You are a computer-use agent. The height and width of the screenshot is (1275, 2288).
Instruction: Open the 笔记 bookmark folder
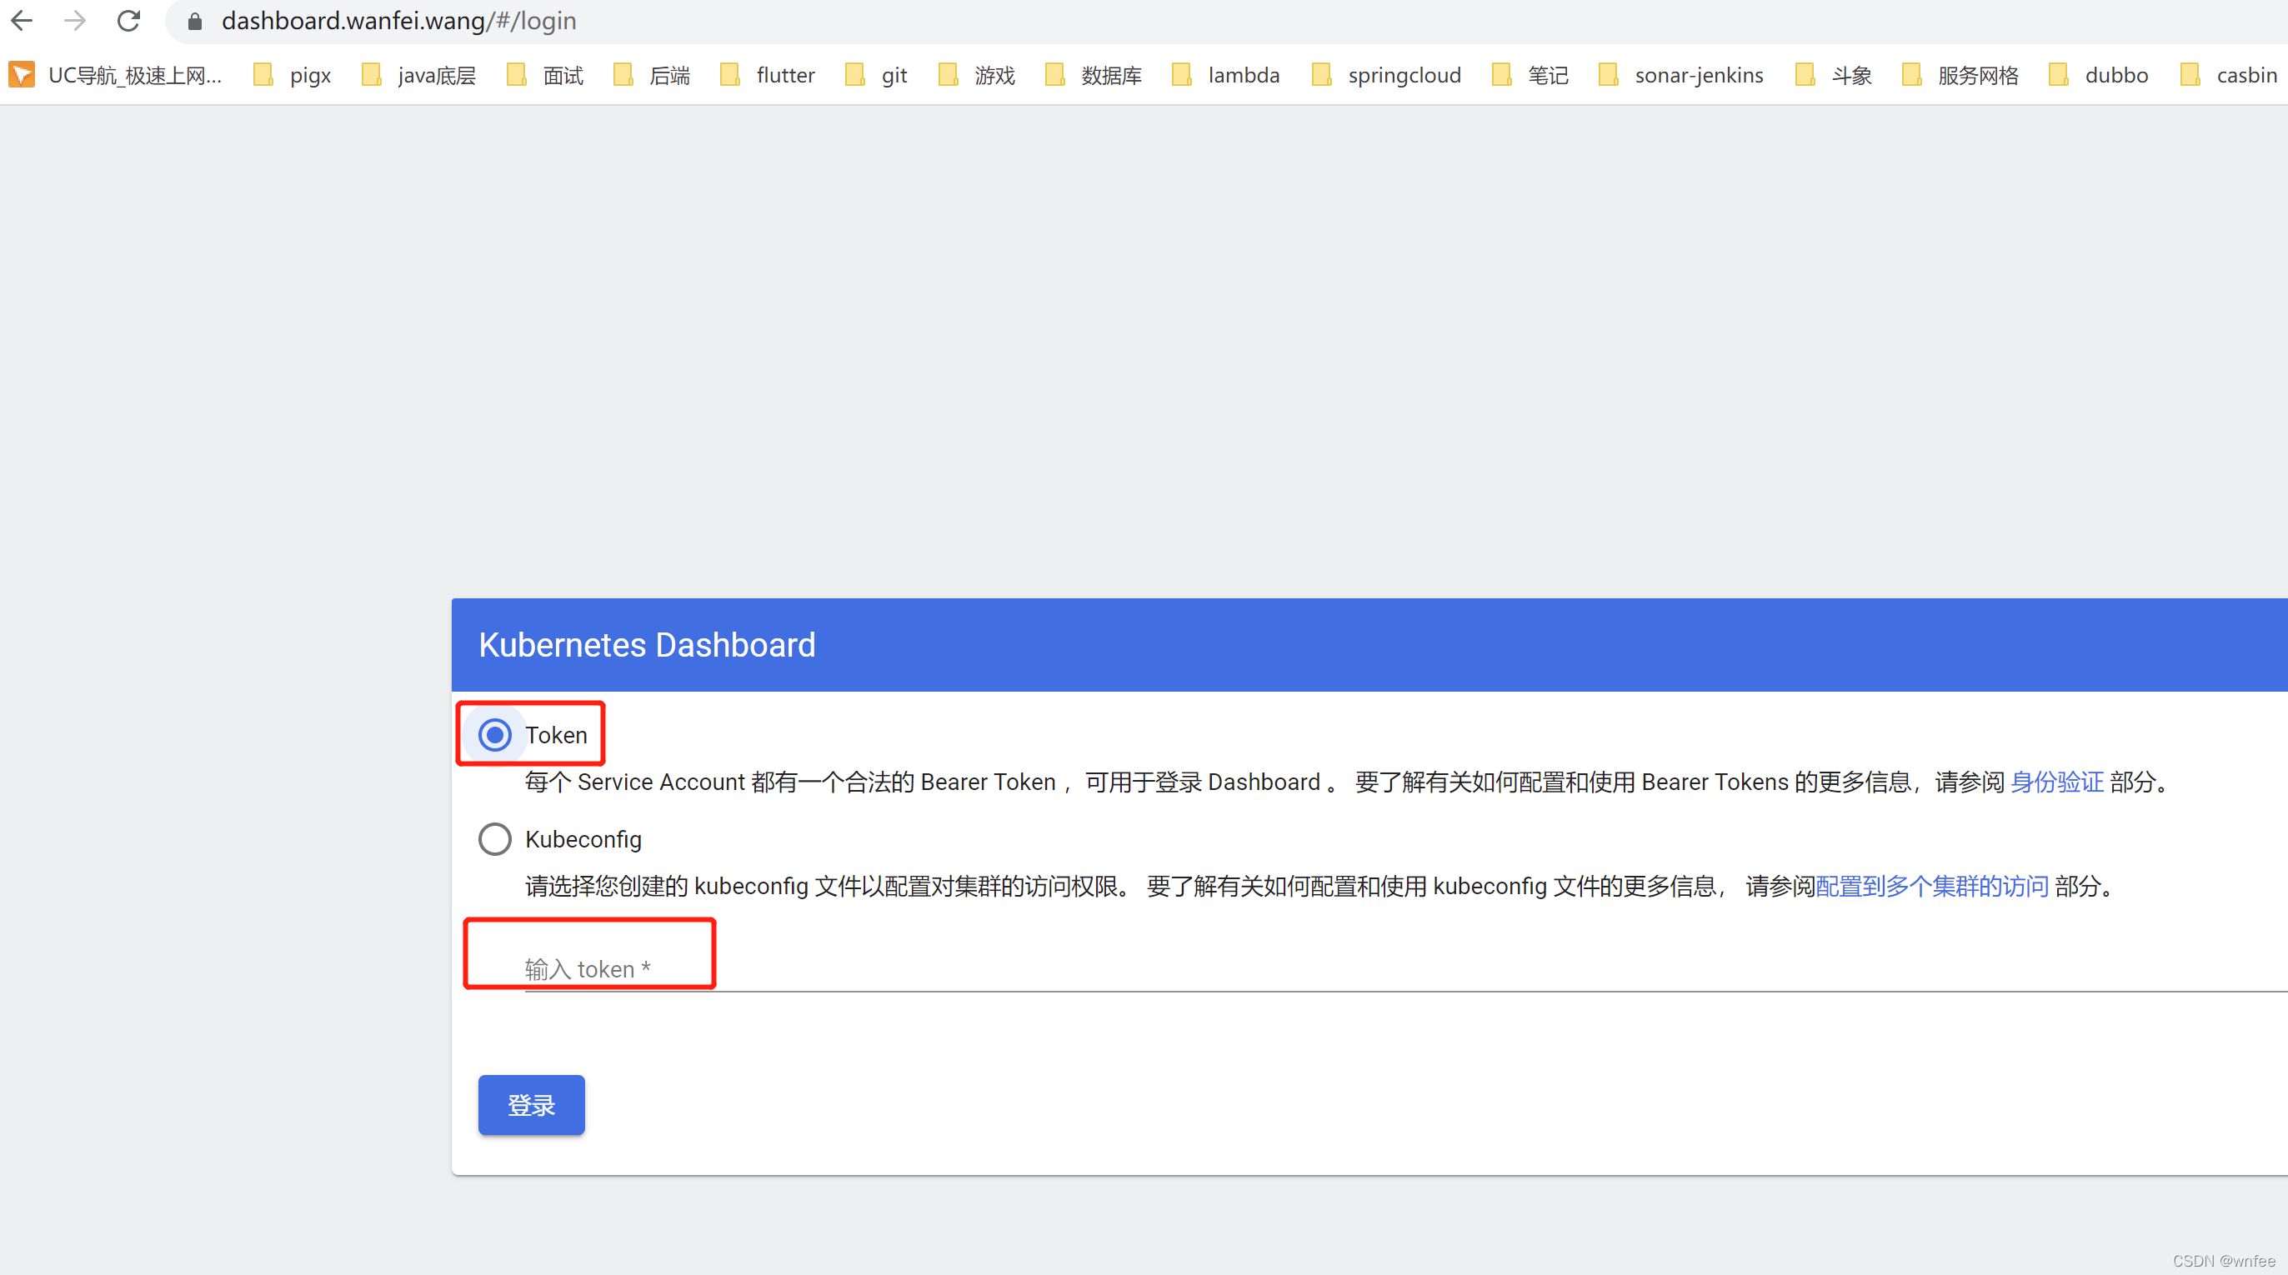[1530, 74]
